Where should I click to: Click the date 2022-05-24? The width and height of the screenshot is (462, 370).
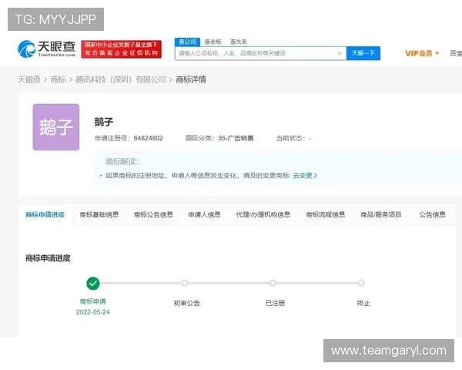coord(93,312)
